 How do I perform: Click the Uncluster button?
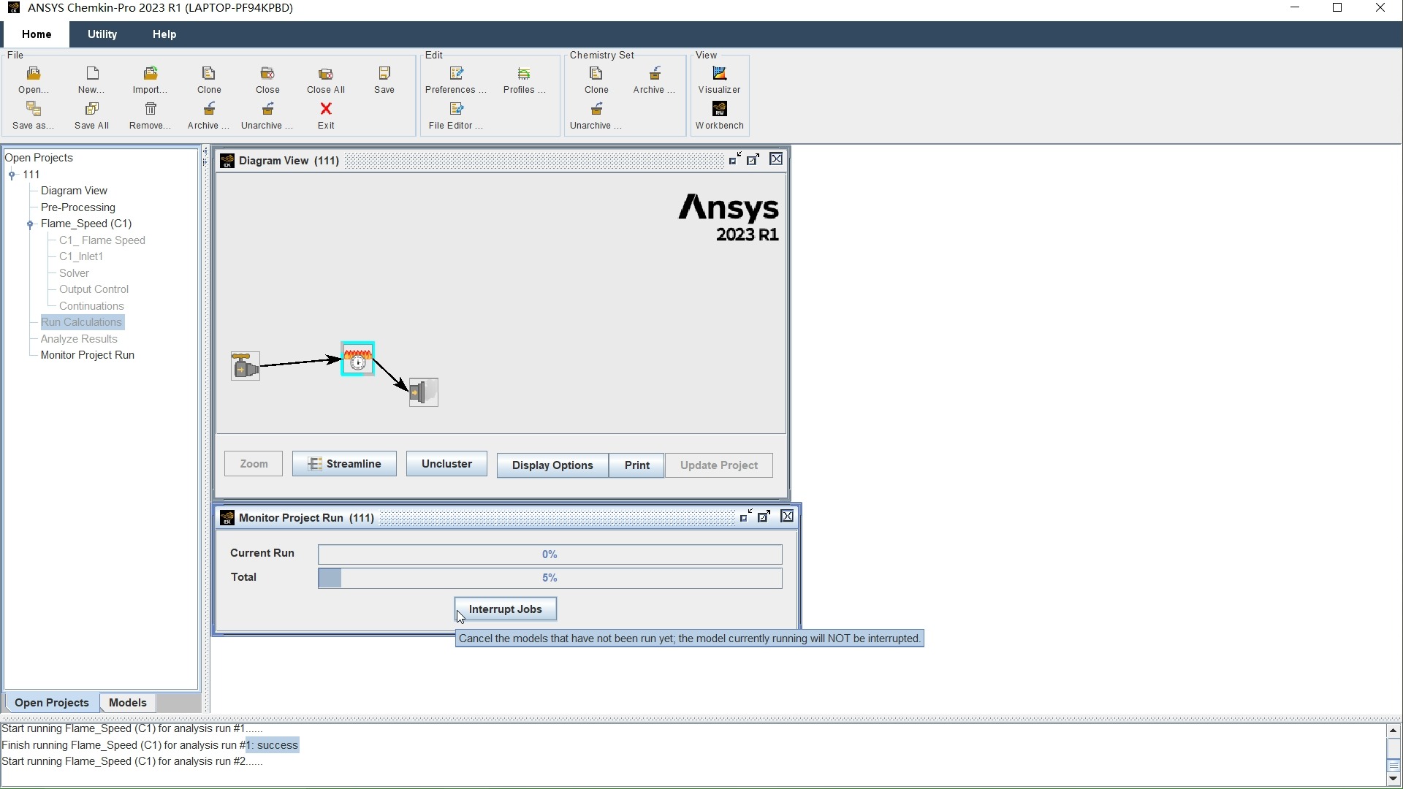pos(446,464)
